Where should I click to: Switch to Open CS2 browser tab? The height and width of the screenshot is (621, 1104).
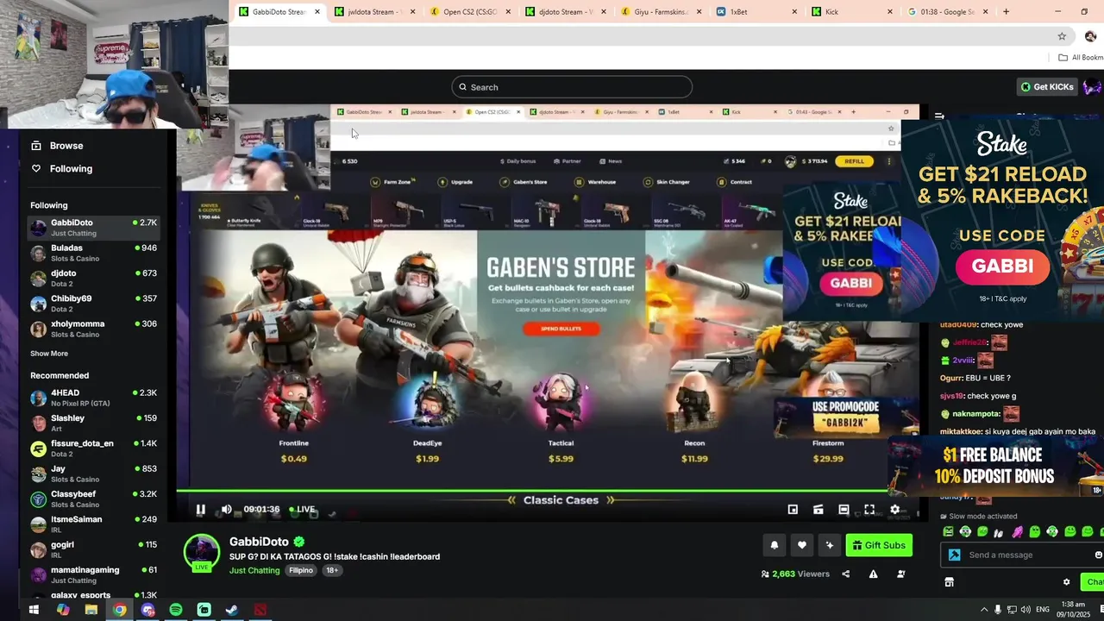coord(470,12)
